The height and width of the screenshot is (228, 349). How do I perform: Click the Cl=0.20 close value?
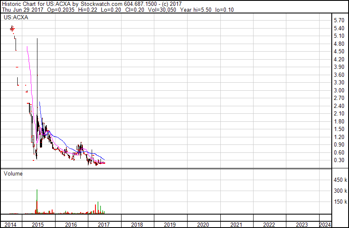coord(135,10)
